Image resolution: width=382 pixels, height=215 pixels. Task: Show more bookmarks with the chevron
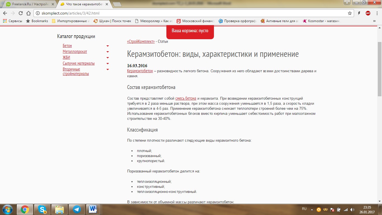[x=374, y=21]
